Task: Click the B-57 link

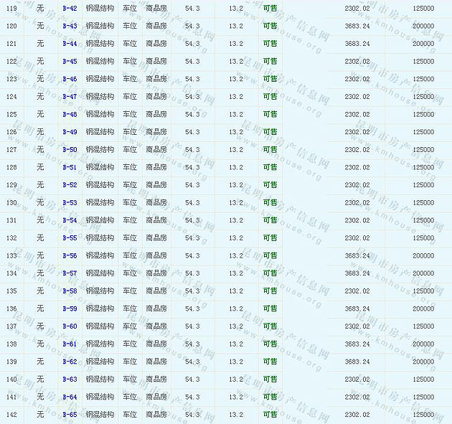Action: pos(70,273)
